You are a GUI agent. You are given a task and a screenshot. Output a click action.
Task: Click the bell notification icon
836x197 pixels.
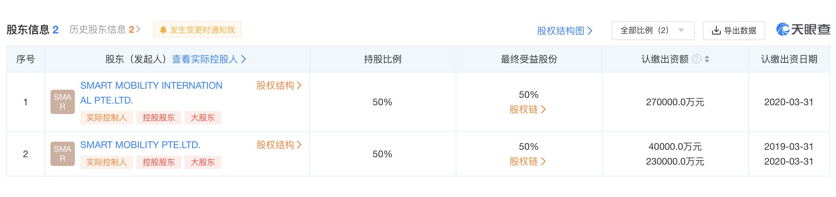point(163,30)
